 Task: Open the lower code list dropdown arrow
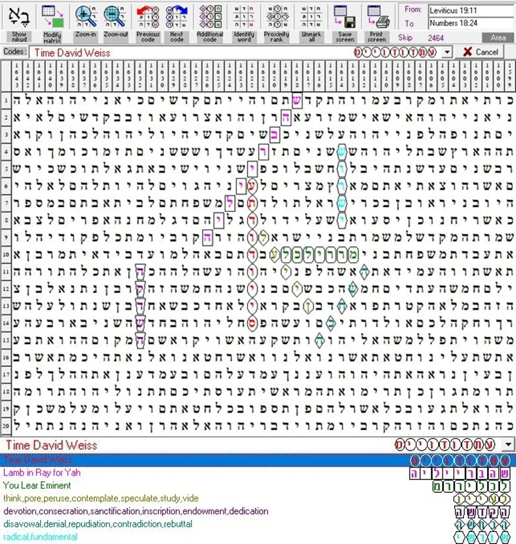coord(508,445)
